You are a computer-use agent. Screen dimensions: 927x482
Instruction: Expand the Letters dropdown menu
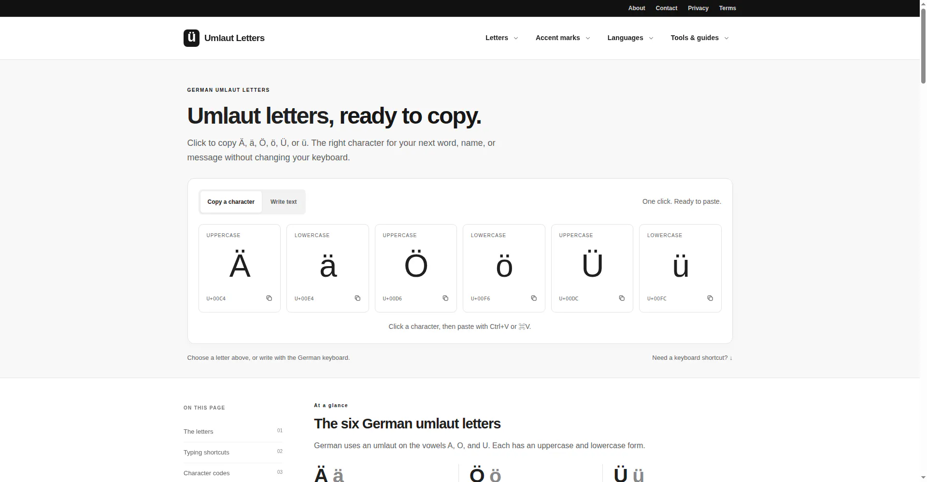(x=502, y=38)
